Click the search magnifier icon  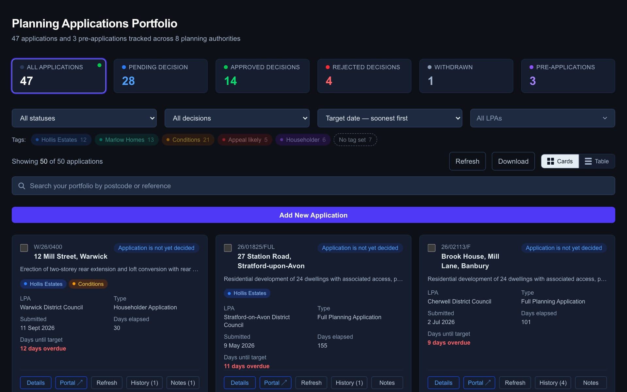pyautogui.click(x=22, y=186)
